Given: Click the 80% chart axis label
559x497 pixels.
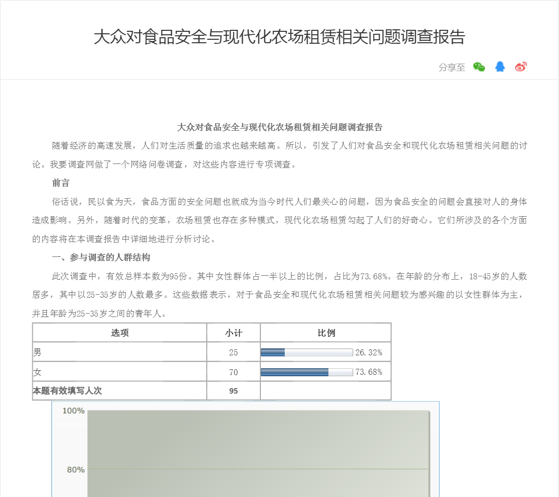Looking at the screenshot, I should tap(76, 470).
